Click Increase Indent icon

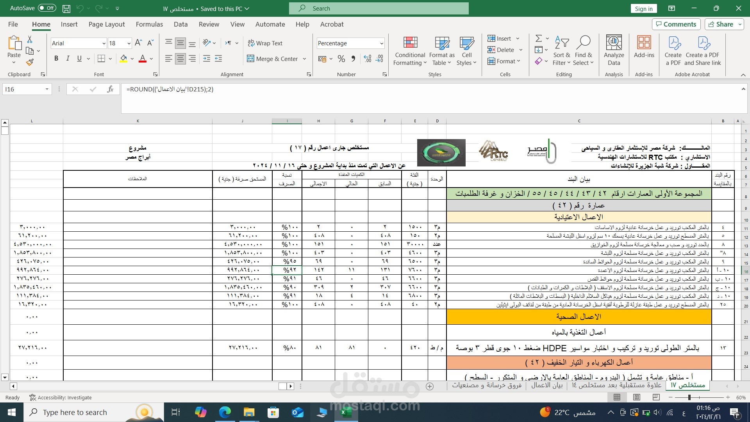(x=206, y=59)
